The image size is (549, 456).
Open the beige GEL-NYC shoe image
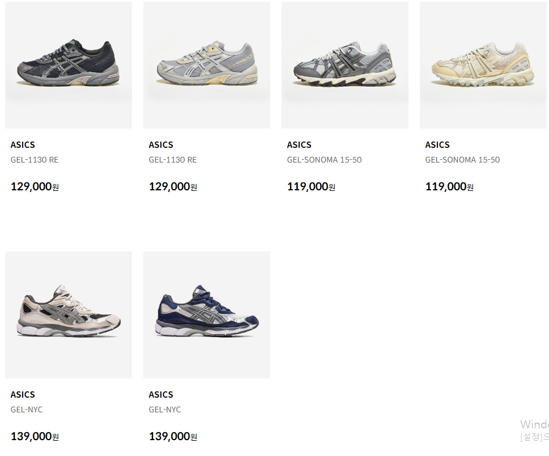[x=69, y=315]
